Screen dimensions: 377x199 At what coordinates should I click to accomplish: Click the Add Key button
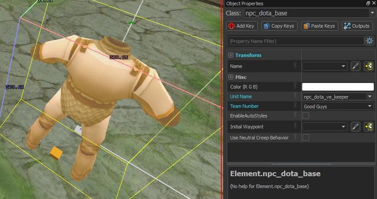(242, 26)
